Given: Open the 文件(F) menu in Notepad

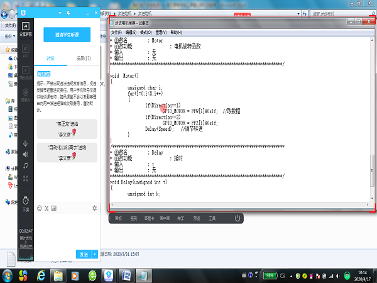Looking at the screenshot, I should click(117, 32).
